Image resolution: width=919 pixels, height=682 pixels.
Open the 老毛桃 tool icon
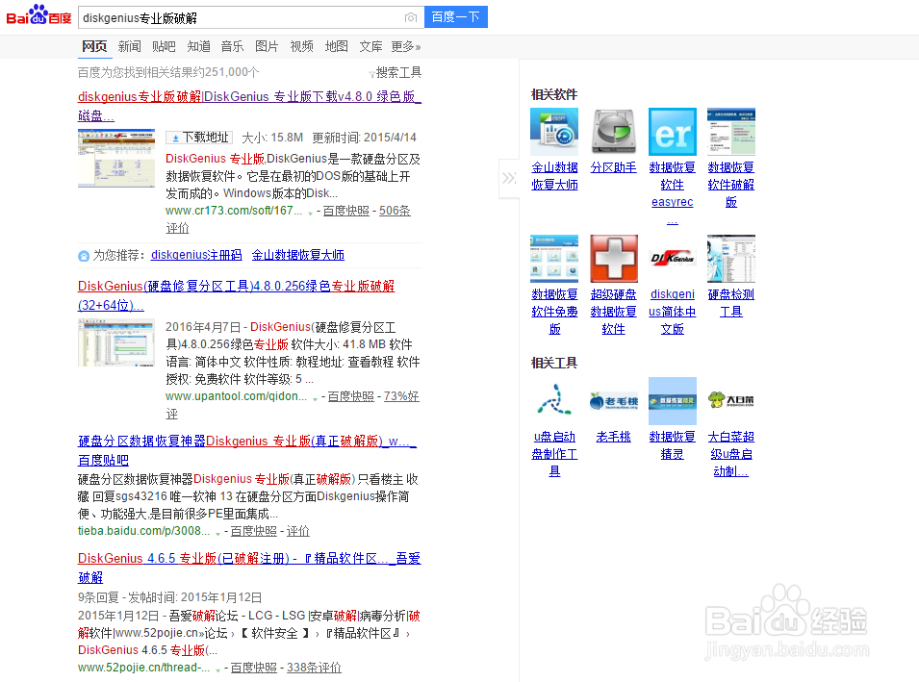pyautogui.click(x=613, y=402)
